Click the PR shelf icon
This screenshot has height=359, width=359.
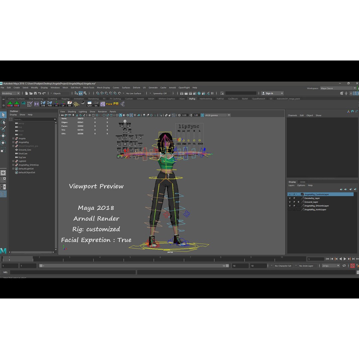116,104
